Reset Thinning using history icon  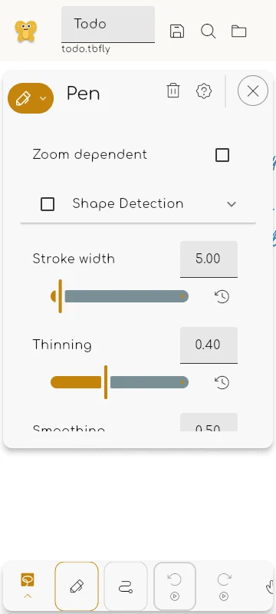pyautogui.click(x=222, y=382)
